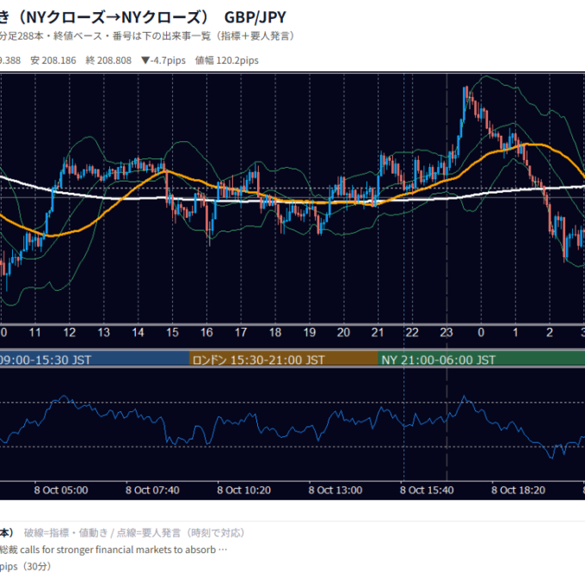
Task: Click hour label 16 on the price axis
Action: click(x=206, y=332)
